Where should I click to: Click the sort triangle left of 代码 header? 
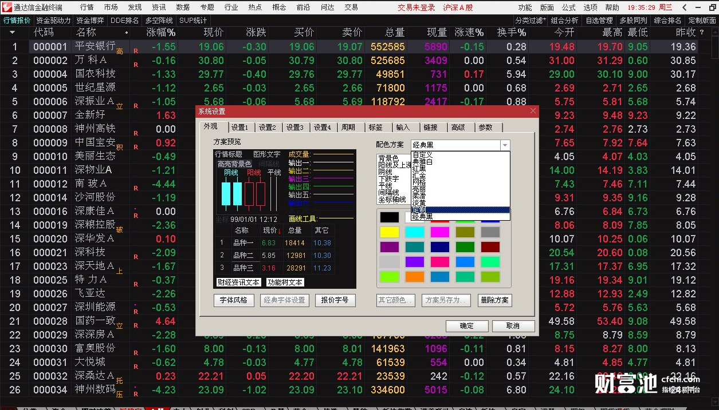click(x=13, y=33)
